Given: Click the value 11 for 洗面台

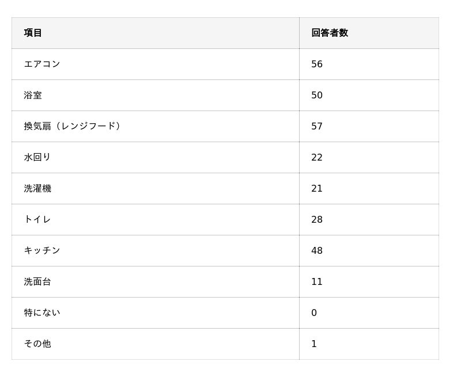Looking at the screenshot, I should (317, 281).
